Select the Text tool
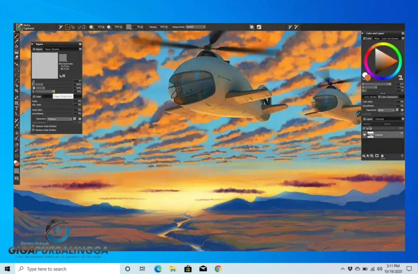Image resolution: width=418 pixels, height=274 pixels. pyautogui.click(x=17, y=108)
